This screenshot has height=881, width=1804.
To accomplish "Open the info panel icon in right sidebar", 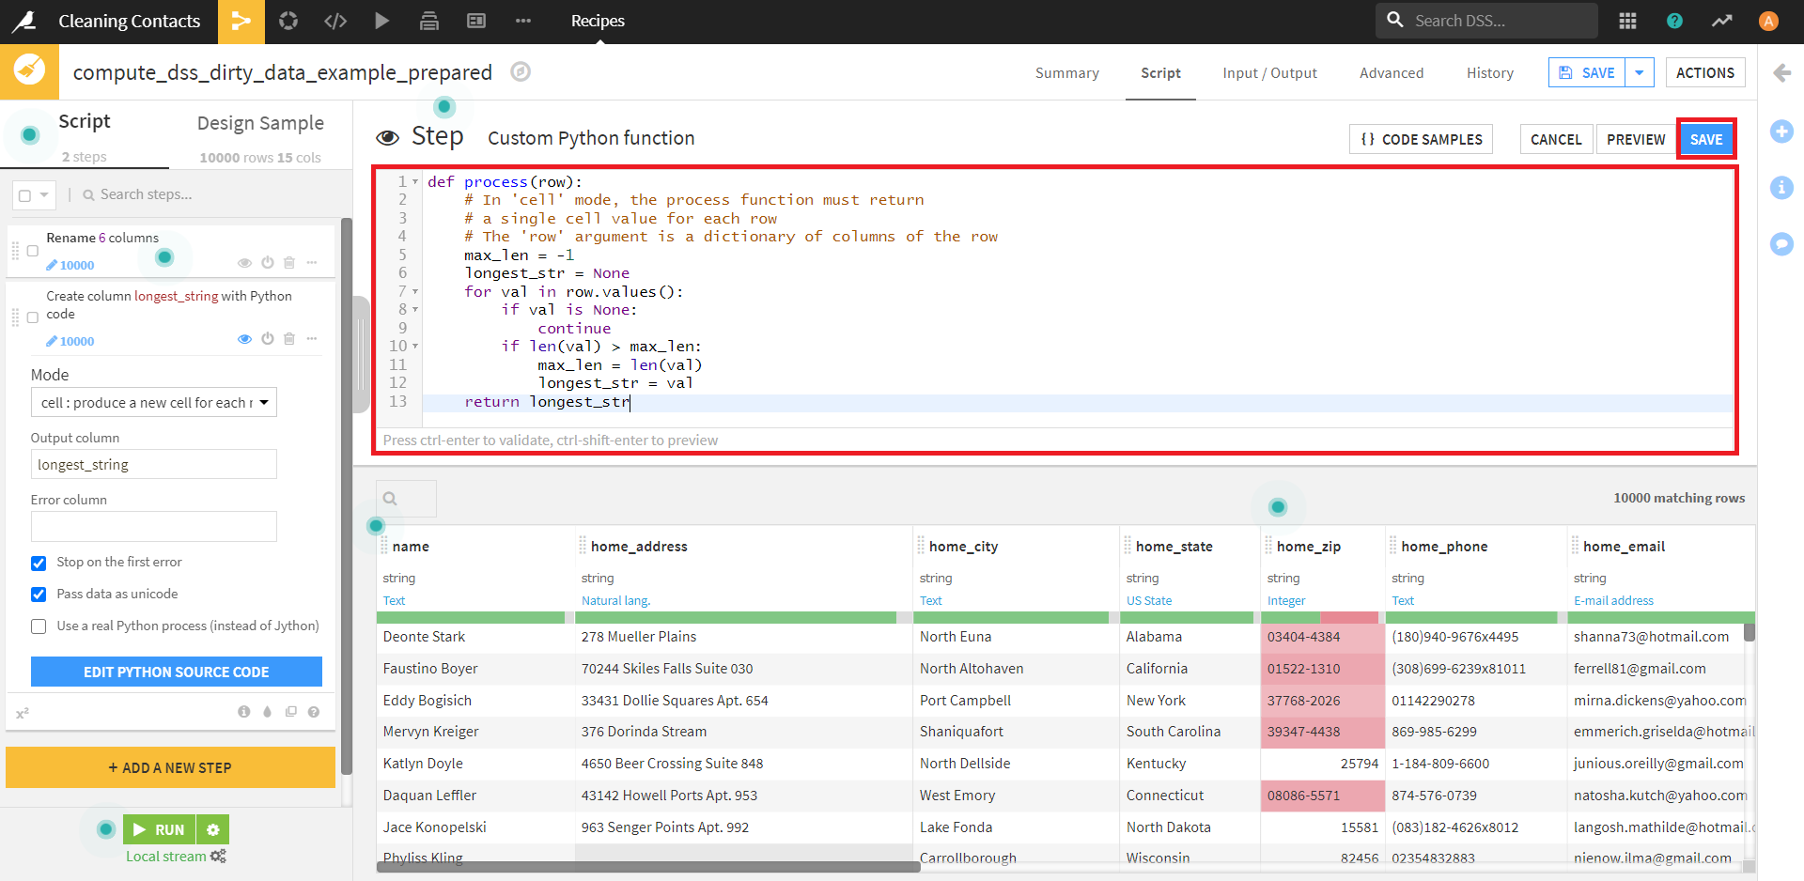I will (1781, 188).
